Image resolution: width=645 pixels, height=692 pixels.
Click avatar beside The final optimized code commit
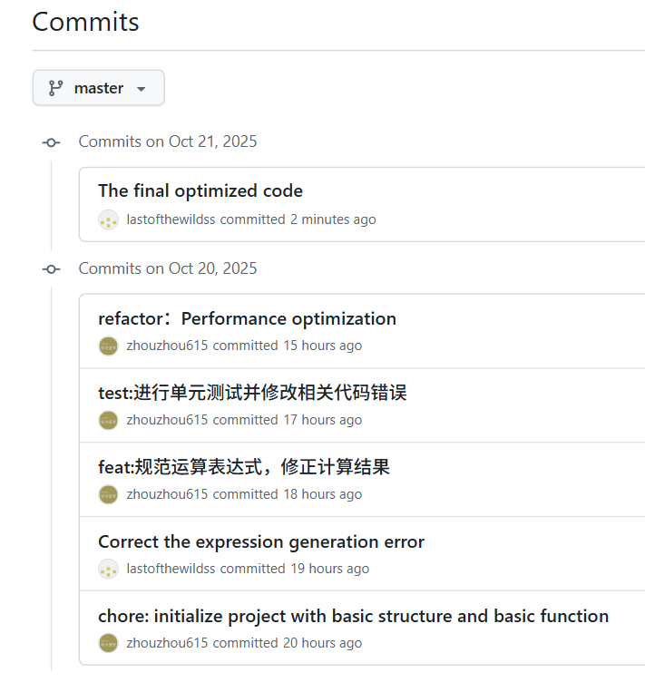[109, 219]
